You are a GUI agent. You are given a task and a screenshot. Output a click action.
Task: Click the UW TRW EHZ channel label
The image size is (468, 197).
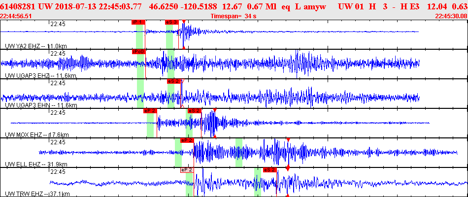[37, 194]
